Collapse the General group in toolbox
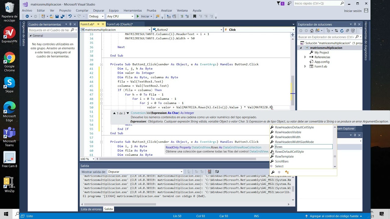The width and height of the screenshot is (390, 219). tap(30, 36)
